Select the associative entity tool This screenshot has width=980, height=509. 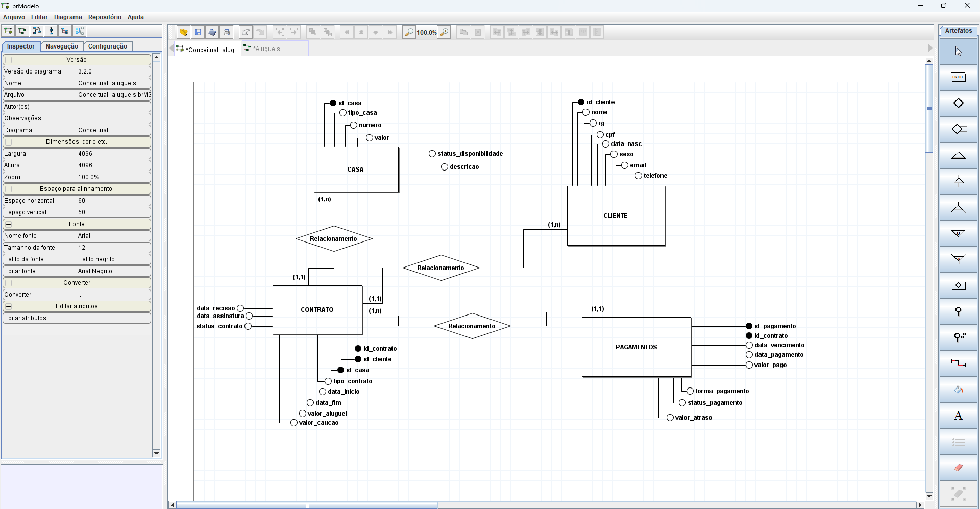(x=958, y=285)
